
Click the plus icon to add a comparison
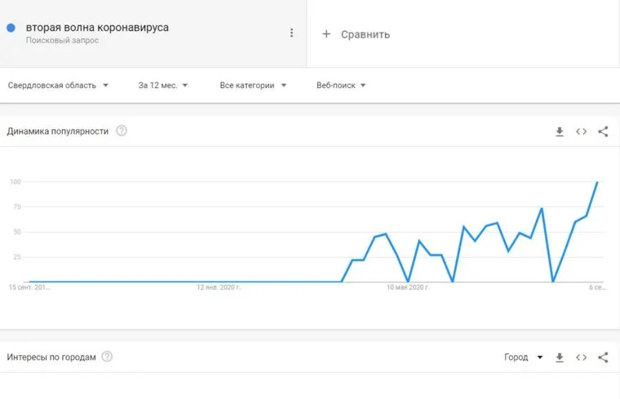pos(326,34)
